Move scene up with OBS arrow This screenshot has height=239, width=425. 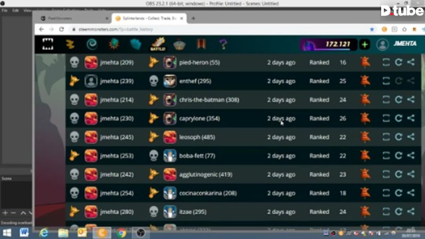[23, 213]
